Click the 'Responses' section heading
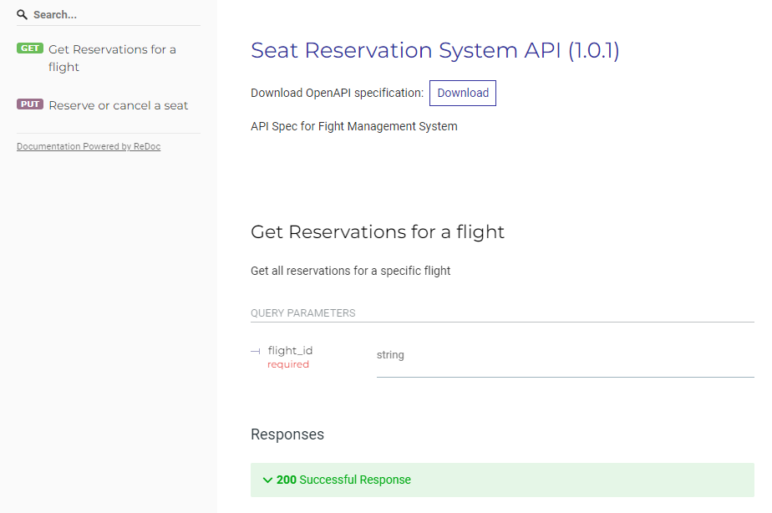Screen dimensions: 772x513 point(287,434)
